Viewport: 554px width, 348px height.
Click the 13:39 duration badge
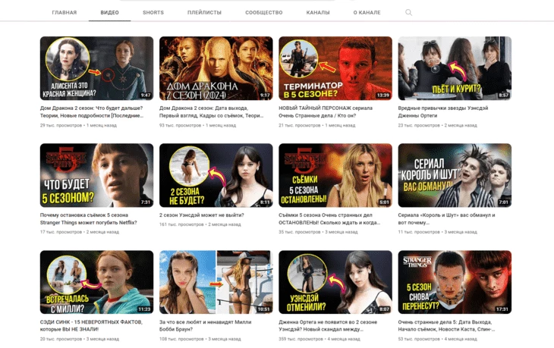[x=383, y=96]
